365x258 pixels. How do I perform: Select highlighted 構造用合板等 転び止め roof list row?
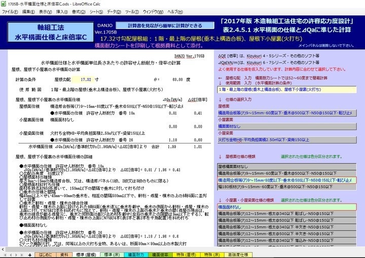[x=287, y=180]
